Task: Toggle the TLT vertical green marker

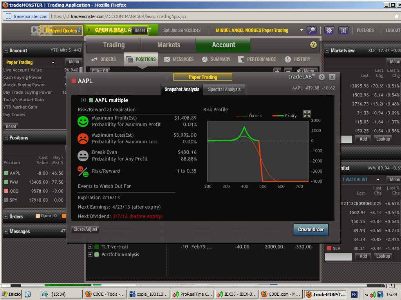Action: click(97, 247)
